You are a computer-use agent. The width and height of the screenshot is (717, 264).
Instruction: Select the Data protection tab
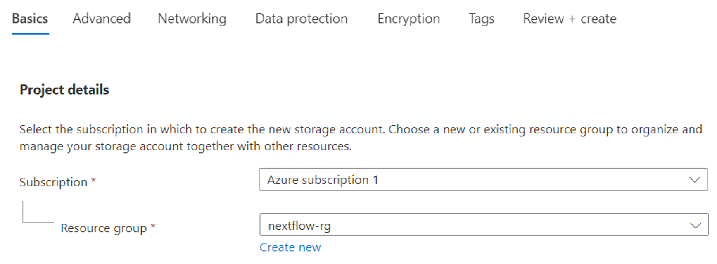tap(302, 19)
